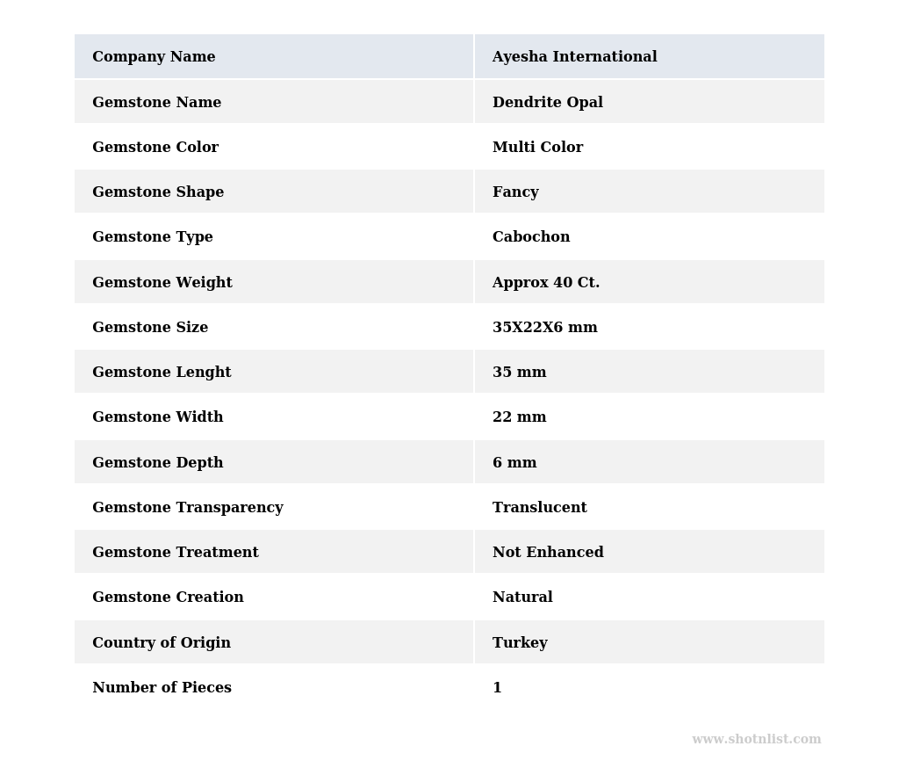
Task: Select the Ayesha International cell
Action: point(574,57)
